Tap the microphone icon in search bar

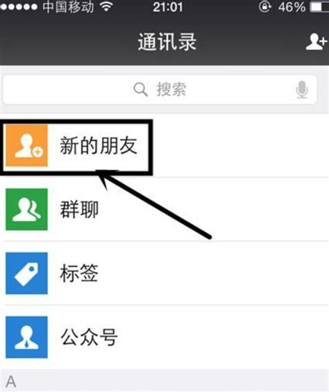click(302, 90)
